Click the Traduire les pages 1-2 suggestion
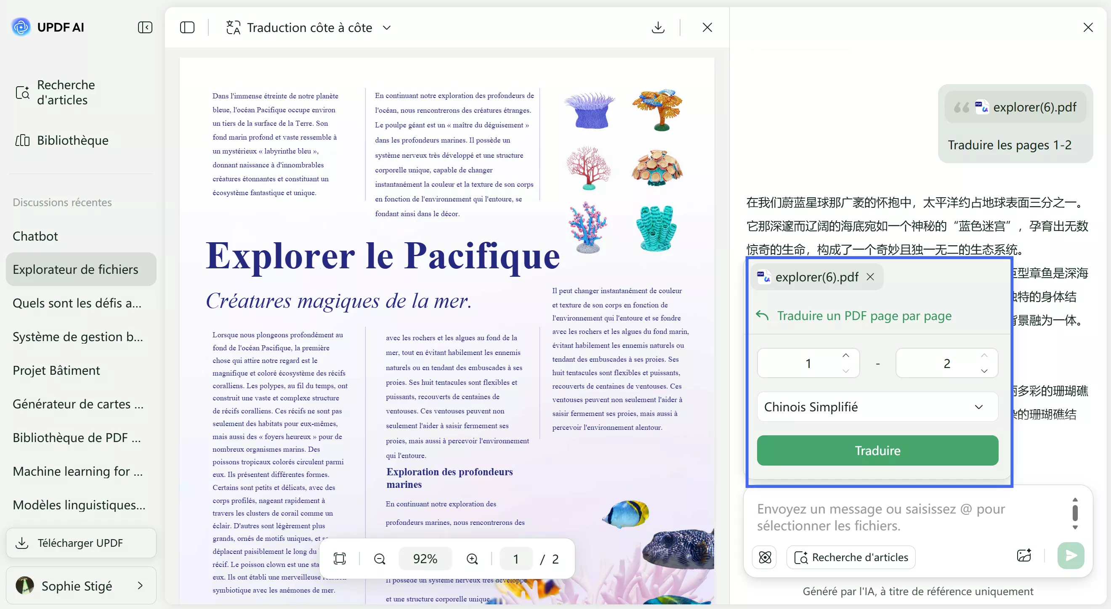Viewport: 1111px width, 609px height. [x=1009, y=145]
